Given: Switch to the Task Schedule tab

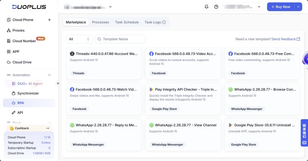Looking at the screenshot, I should [127, 22].
